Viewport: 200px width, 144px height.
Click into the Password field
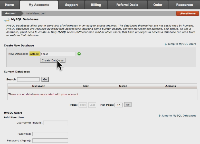(50, 134)
